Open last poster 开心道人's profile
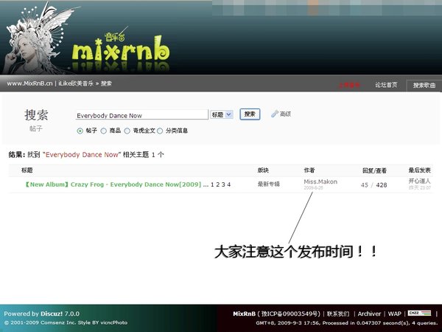This screenshot has width=442, height=332. (419, 181)
